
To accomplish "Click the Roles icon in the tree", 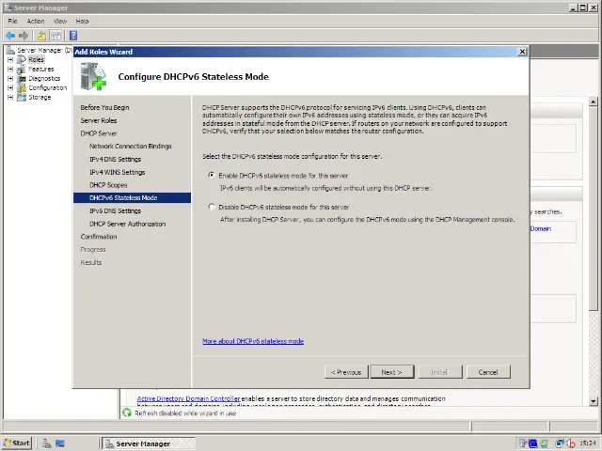I will (x=22, y=59).
